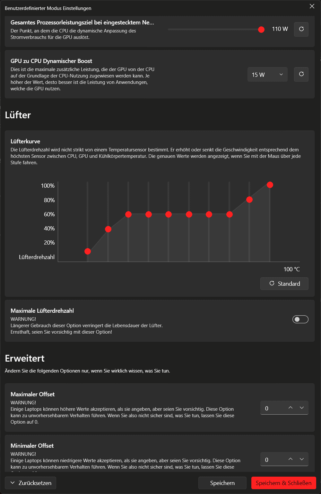
Task: Select the 40% fan curve point
Action: (x=108, y=229)
